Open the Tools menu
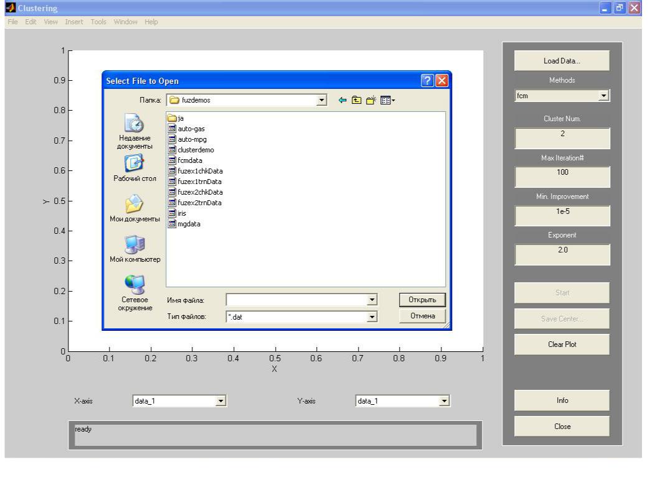This screenshot has height=485, width=655. tap(98, 22)
